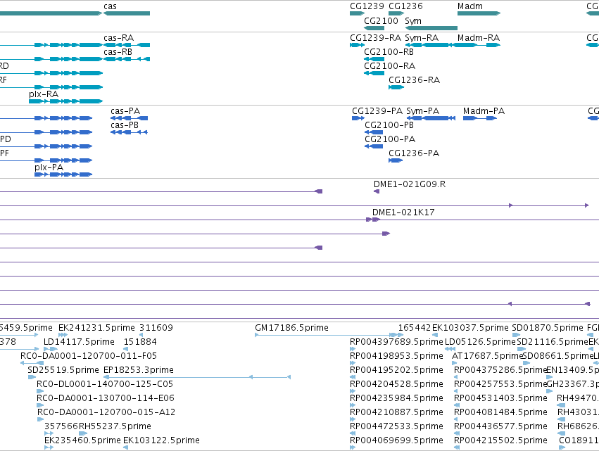599x451 pixels.
Task: Click the 165442 feature label
Action: tap(415, 328)
